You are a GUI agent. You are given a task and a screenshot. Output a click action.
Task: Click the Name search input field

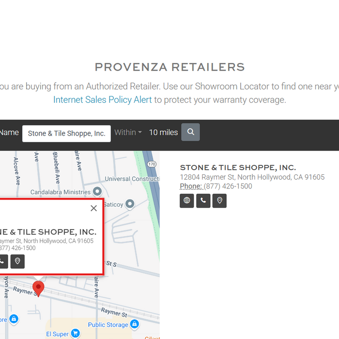[x=66, y=133]
